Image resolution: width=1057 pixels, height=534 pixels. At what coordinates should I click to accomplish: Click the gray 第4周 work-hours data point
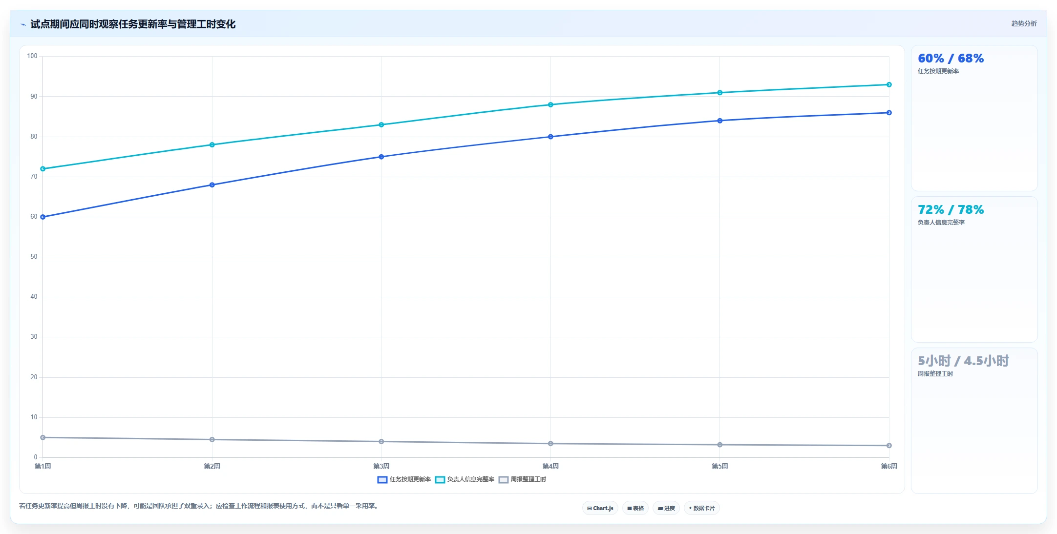(550, 444)
